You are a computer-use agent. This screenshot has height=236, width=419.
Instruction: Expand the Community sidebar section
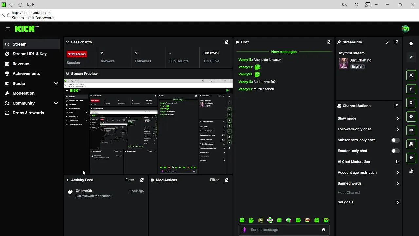[56, 103]
